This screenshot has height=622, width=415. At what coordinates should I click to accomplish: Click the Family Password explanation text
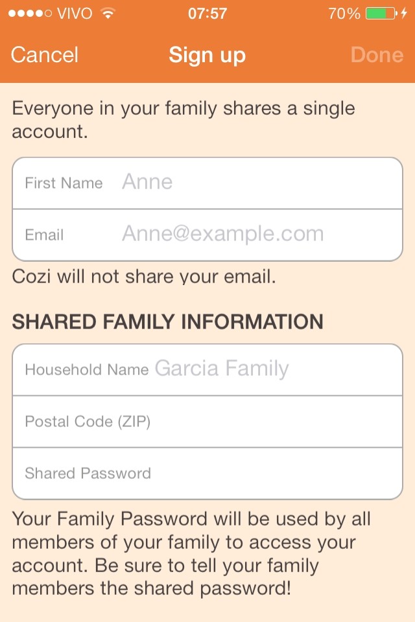tap(191, 554)
